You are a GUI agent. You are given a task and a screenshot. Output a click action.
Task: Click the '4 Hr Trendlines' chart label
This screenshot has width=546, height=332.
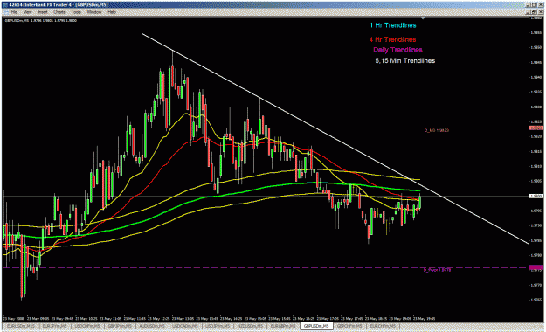click(393, 39)
